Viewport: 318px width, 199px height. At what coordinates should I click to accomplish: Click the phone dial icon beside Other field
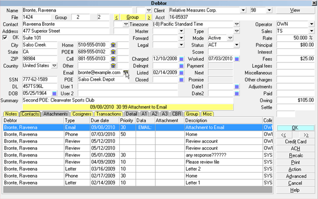[x=113, y=66]
